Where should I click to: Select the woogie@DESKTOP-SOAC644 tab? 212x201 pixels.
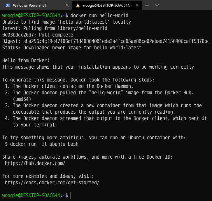(107, 6)
